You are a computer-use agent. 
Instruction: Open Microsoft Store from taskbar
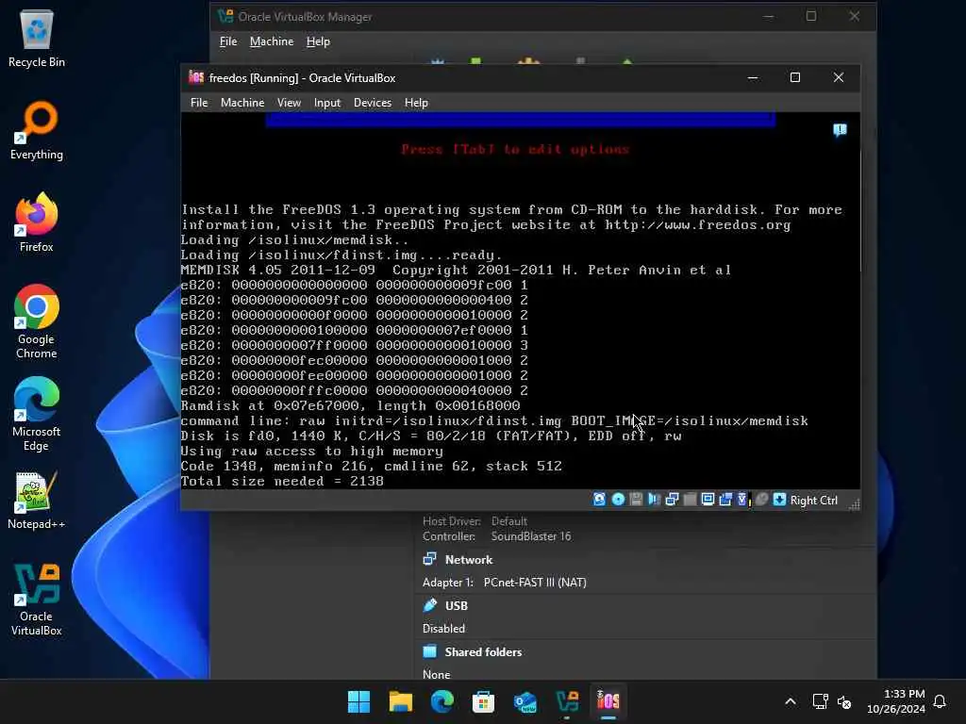pyautogui.click(x=483, y=701)
